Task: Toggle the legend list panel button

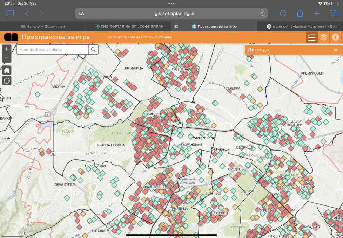Action: coord(312,37)
